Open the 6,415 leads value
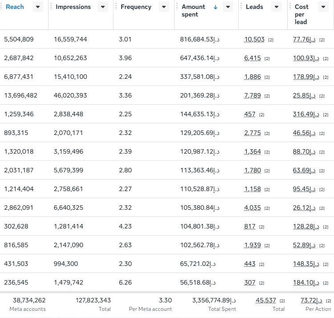The height and width of the screenshot is (318, 334). click(x=253, y=58)
